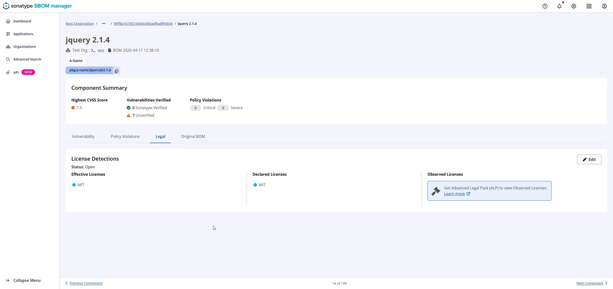Click the 'jquery 2.1.4' page heading

(87, 40)
